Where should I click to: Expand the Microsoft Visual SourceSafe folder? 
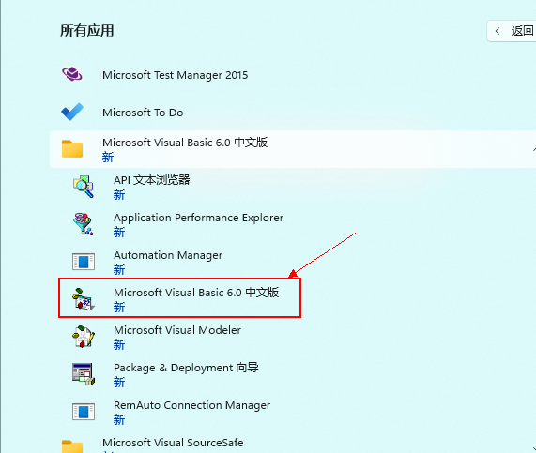533,449
